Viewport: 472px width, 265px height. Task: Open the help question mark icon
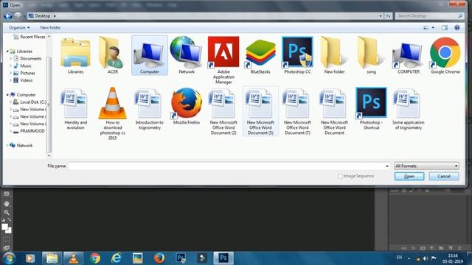457,28
